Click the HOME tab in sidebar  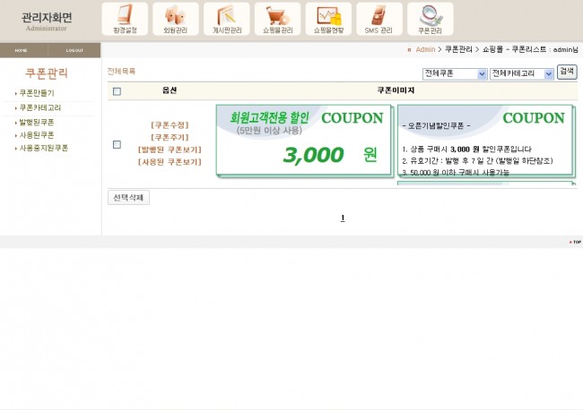click(22, 50)
